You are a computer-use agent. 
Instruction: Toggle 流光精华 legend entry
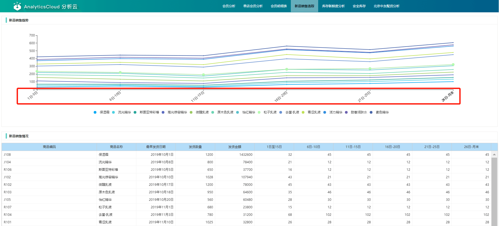pos(122,112)
